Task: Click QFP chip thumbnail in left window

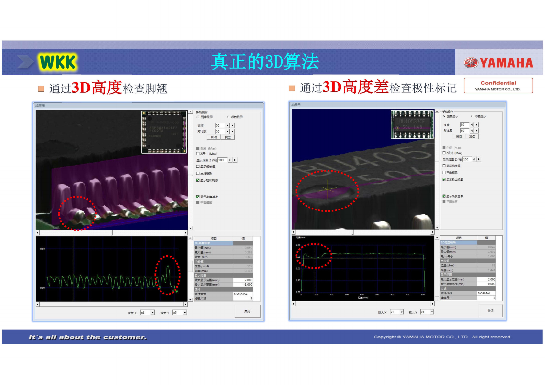Action: point(164,132)
